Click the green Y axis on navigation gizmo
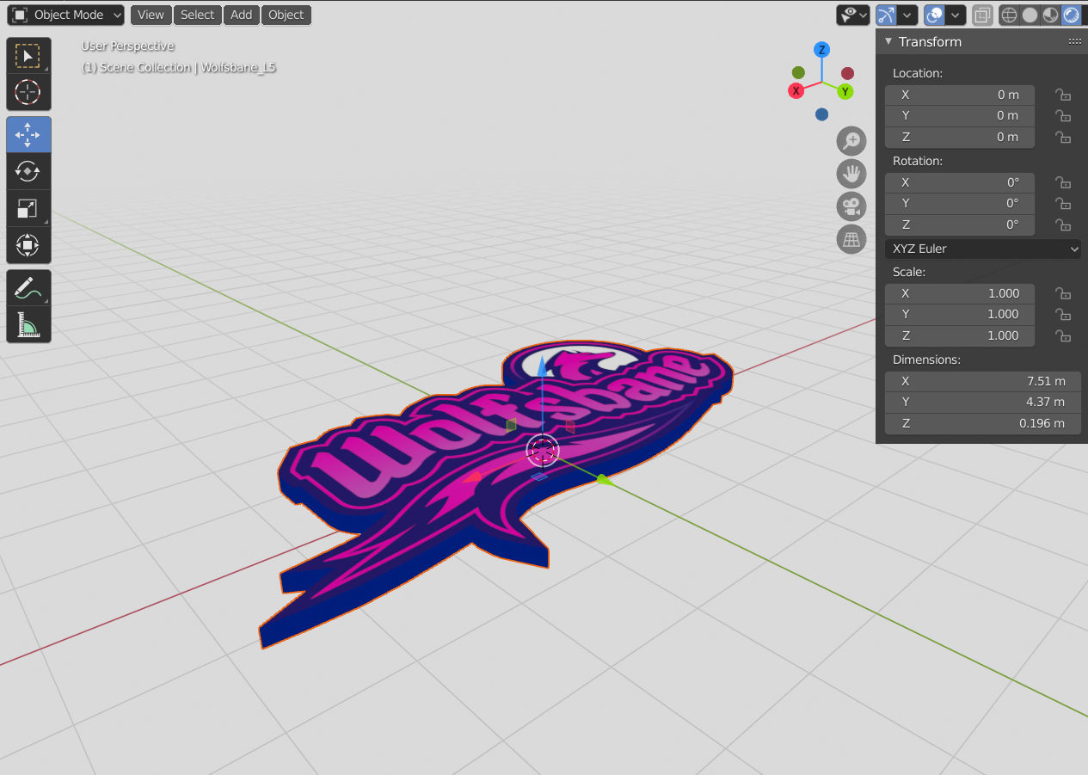Viewport: 1088px width, 775px height. (845, 91)
